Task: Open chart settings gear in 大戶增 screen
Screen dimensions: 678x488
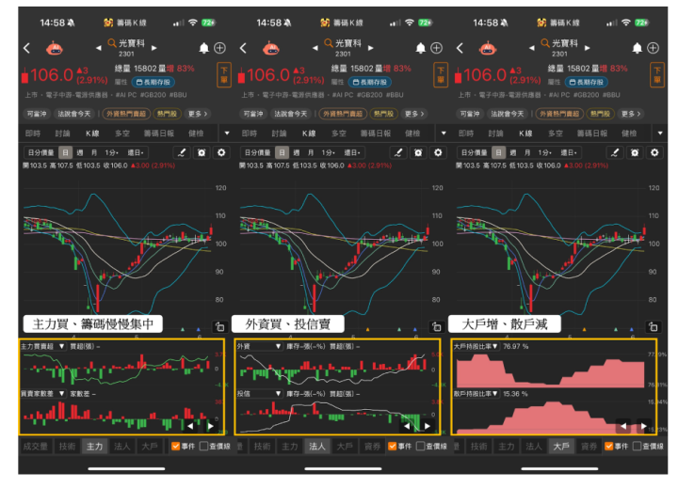Action: (654, 152)
